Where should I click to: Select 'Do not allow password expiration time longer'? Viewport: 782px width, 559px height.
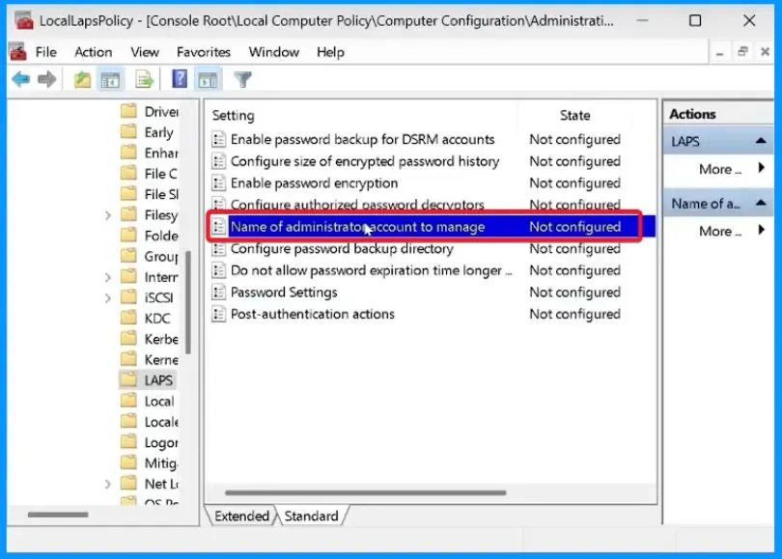pos(371,270)
